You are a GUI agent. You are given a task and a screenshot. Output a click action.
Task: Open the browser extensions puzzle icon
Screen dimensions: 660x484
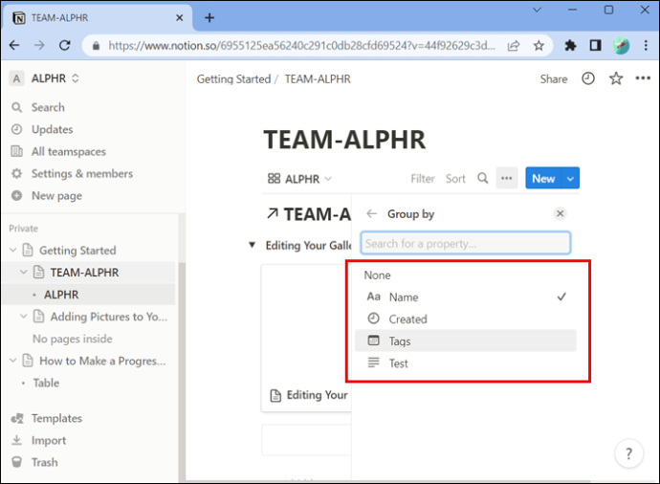[570, 45]
